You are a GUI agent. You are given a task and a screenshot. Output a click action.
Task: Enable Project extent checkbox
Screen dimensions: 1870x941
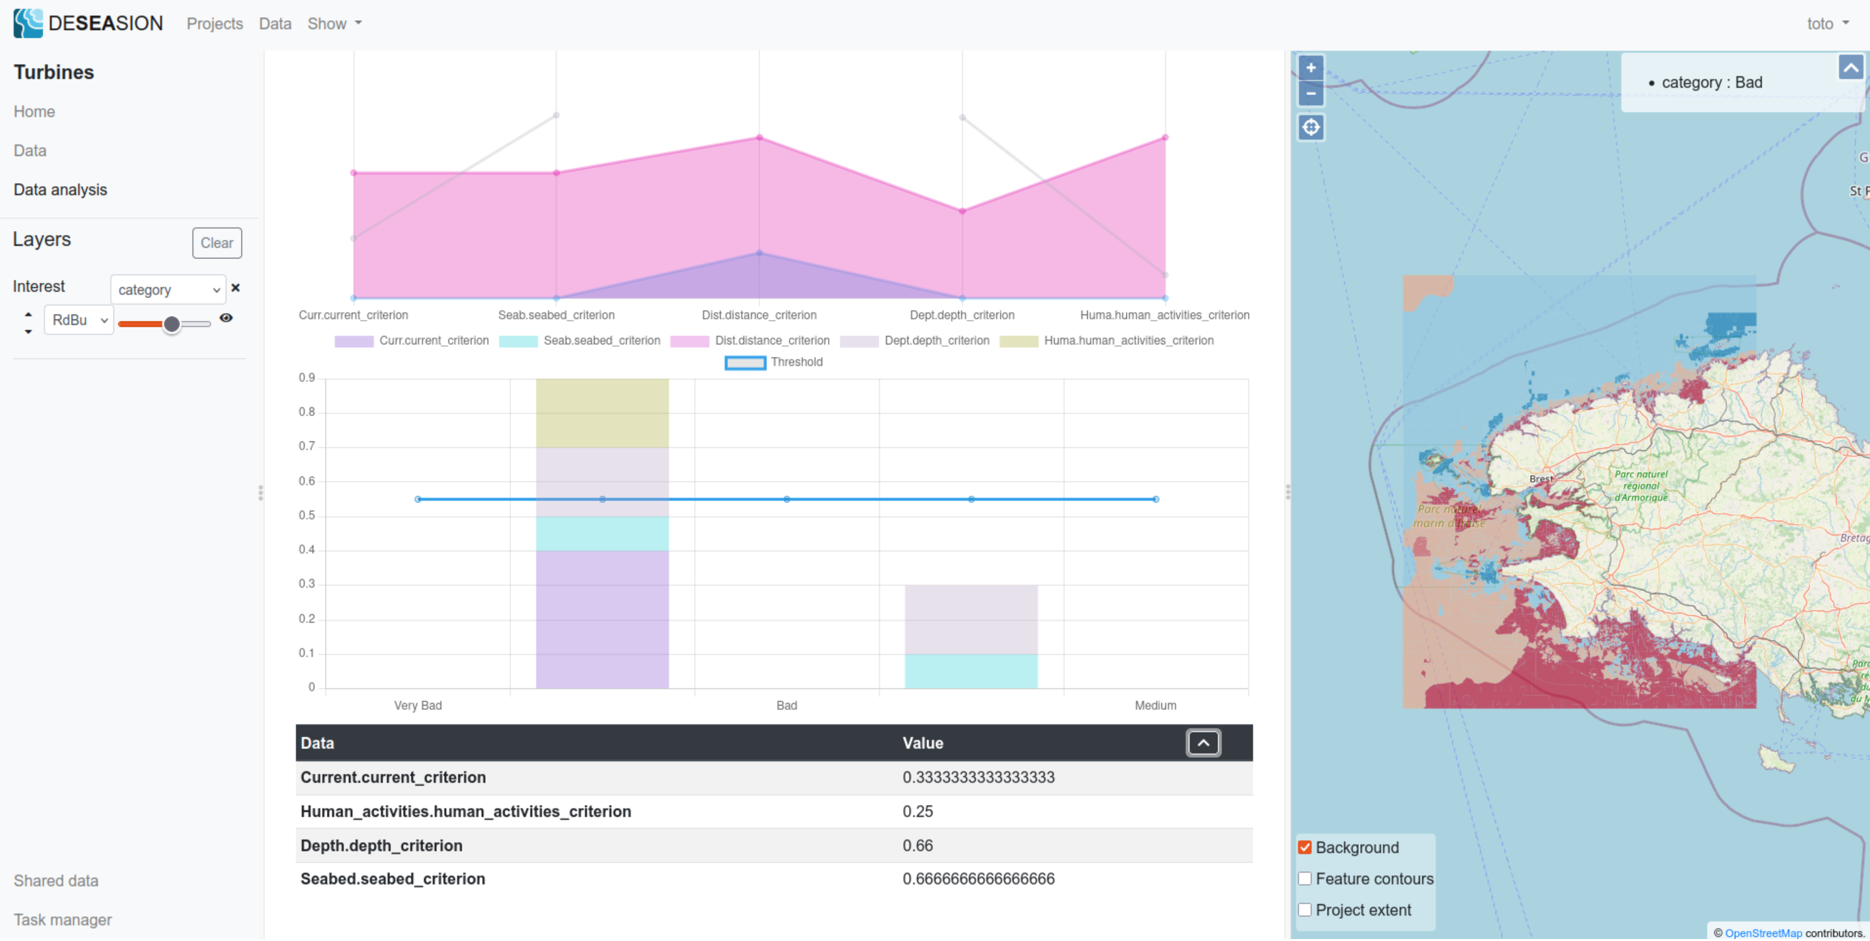[1304, 909]
